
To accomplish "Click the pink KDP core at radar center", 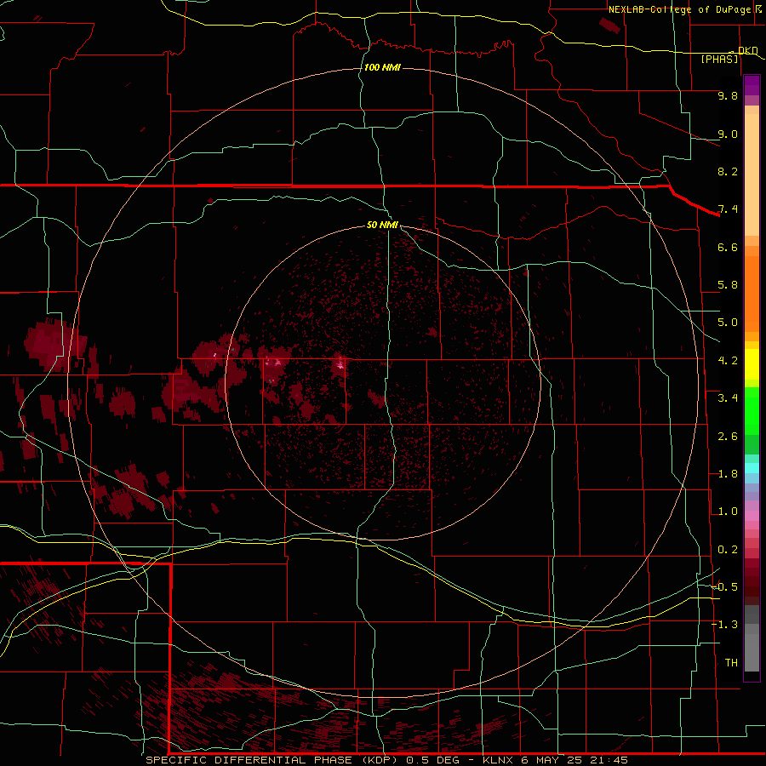I will (340, 363).
